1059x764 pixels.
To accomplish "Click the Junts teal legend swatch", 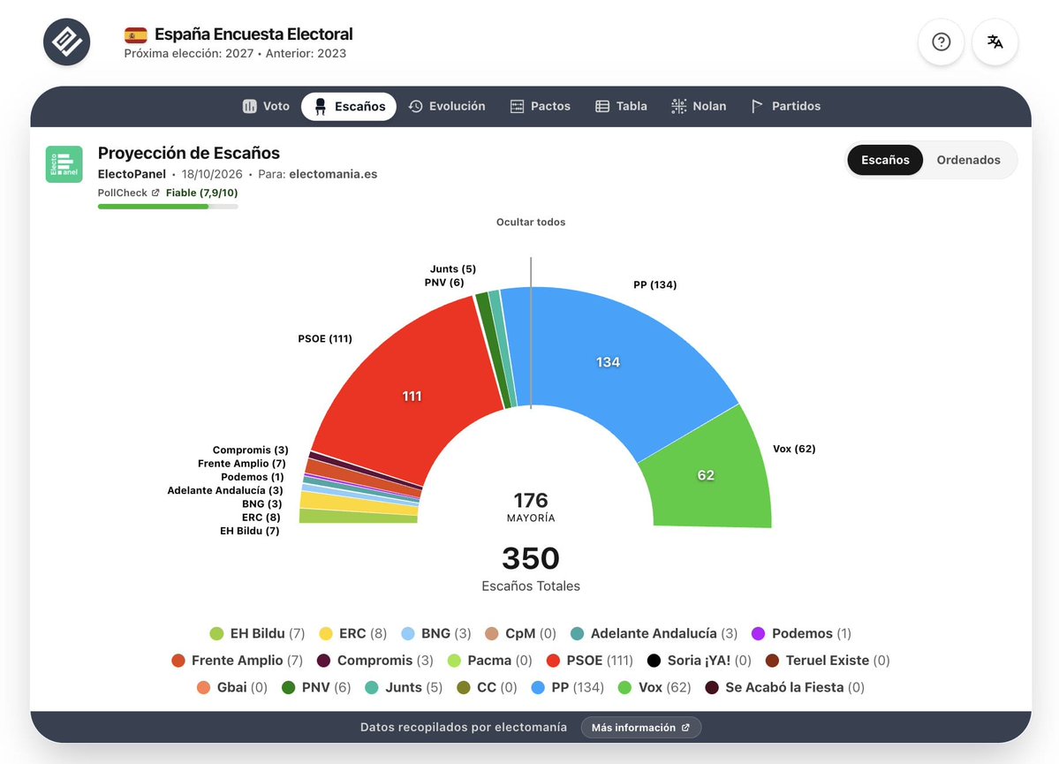I will 372,688.
